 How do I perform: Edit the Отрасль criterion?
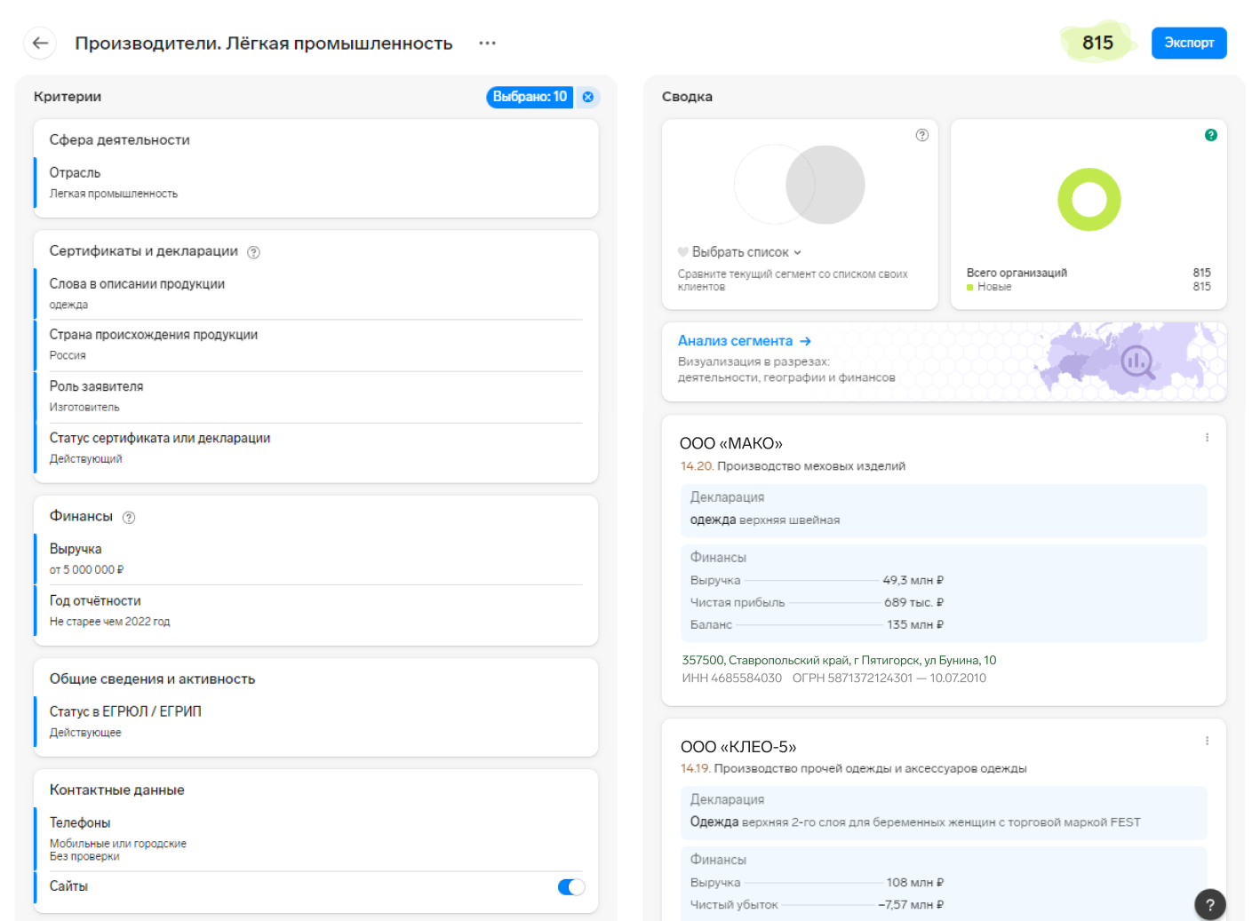tap(316, 182)
